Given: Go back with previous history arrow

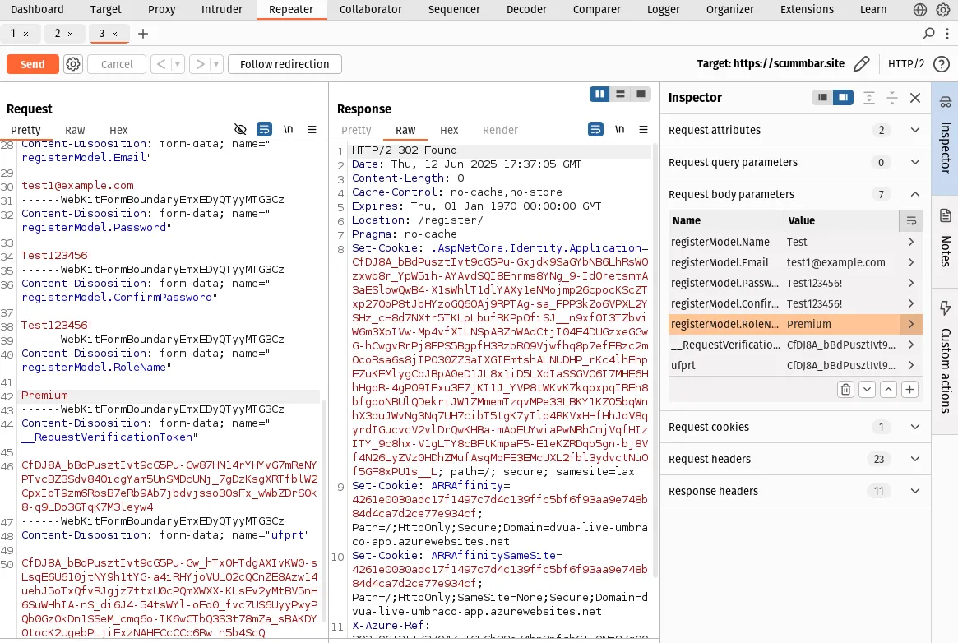Looking at the screenshot, I should click(161, 64).
